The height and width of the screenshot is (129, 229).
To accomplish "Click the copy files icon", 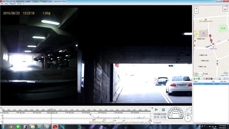I will 204,79.
